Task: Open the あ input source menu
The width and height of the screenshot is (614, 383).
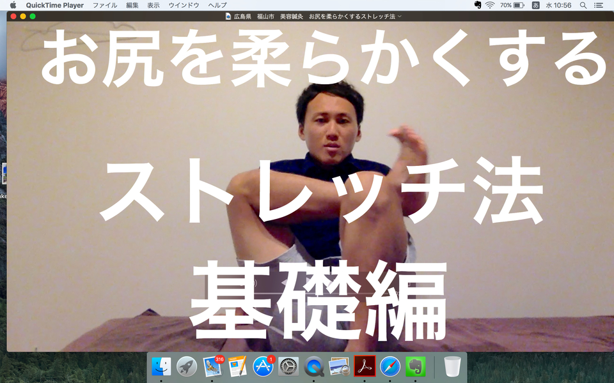Action: [535, 5]
